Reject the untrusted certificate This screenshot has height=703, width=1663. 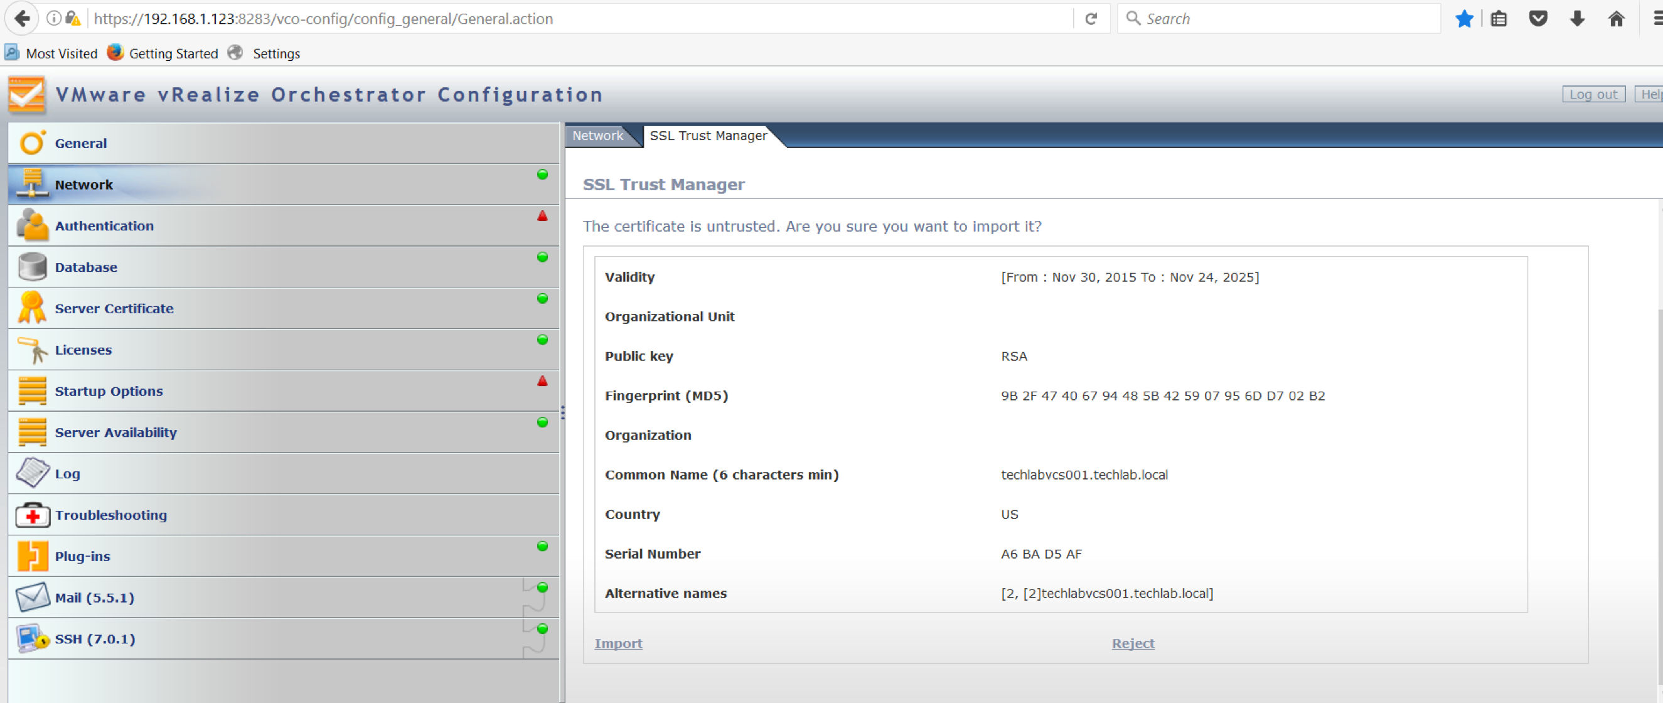(1133, 643)
